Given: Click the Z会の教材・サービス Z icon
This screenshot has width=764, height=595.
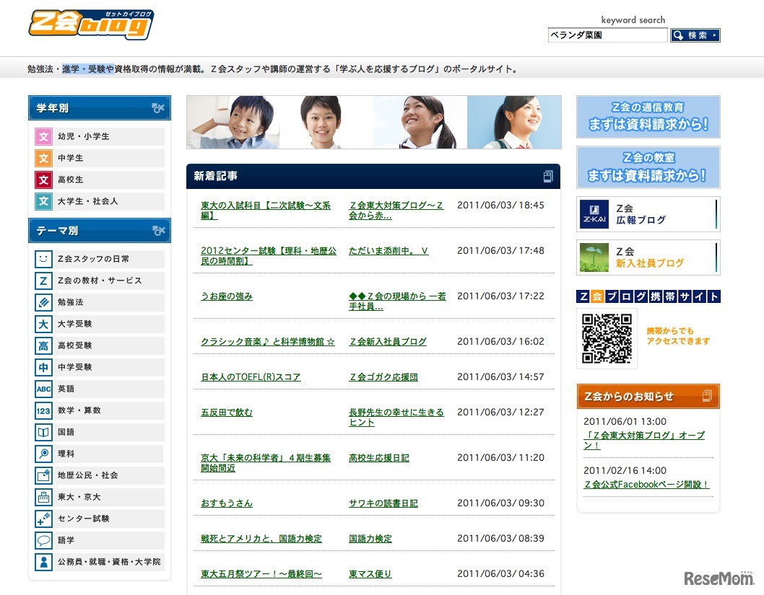Looking at the screenshot, I should coord(43,281).
